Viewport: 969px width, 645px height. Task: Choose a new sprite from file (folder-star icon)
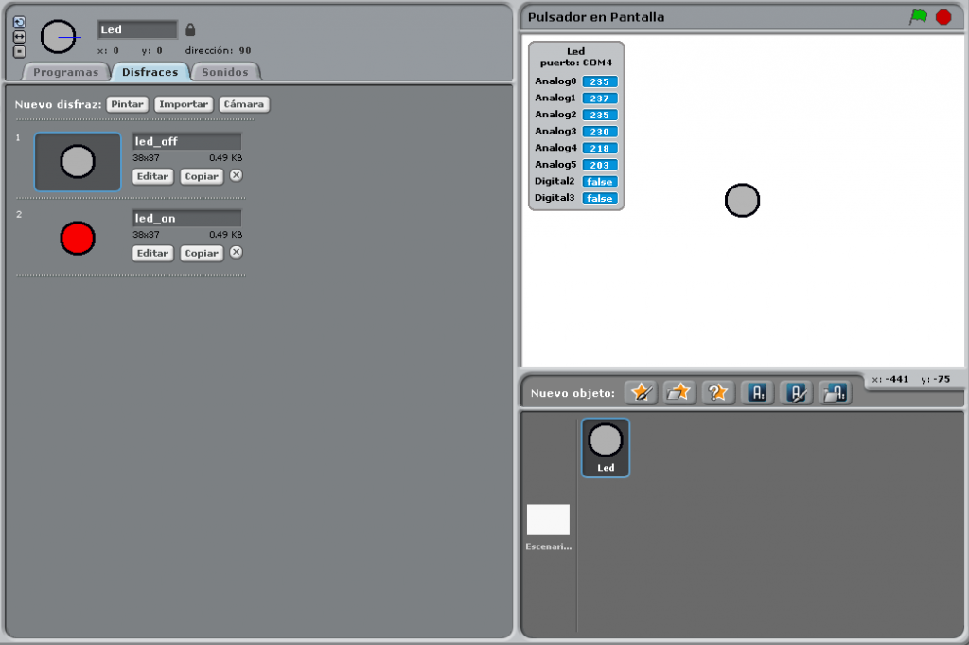click(x=679, y=392)
